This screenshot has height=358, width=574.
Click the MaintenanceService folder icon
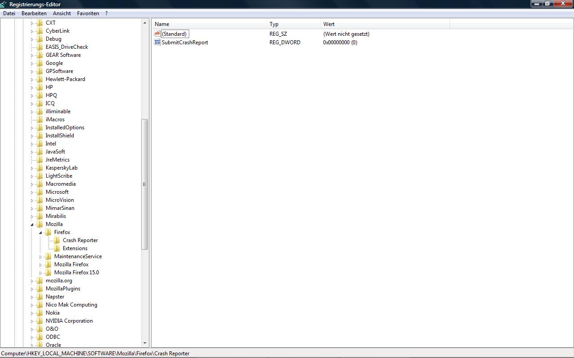[x=48, y=256]
